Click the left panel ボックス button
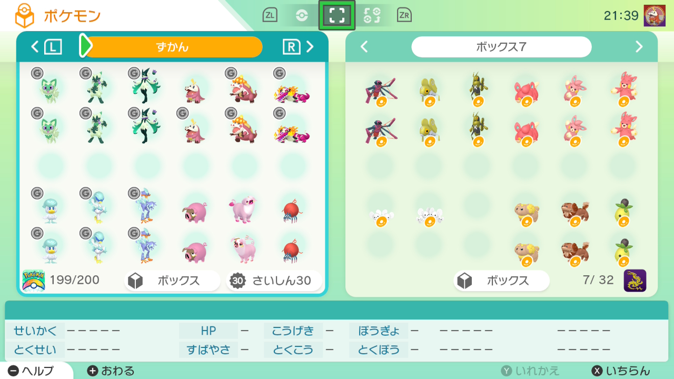The image size is (674, 379). pos(172,281)
